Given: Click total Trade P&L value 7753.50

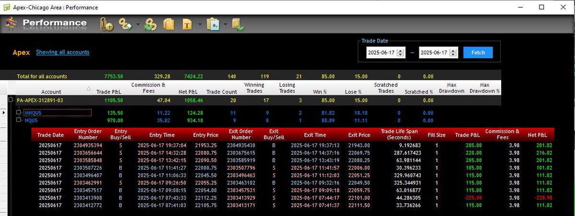Looking at the screenshot, I should [x=114, y=76].
